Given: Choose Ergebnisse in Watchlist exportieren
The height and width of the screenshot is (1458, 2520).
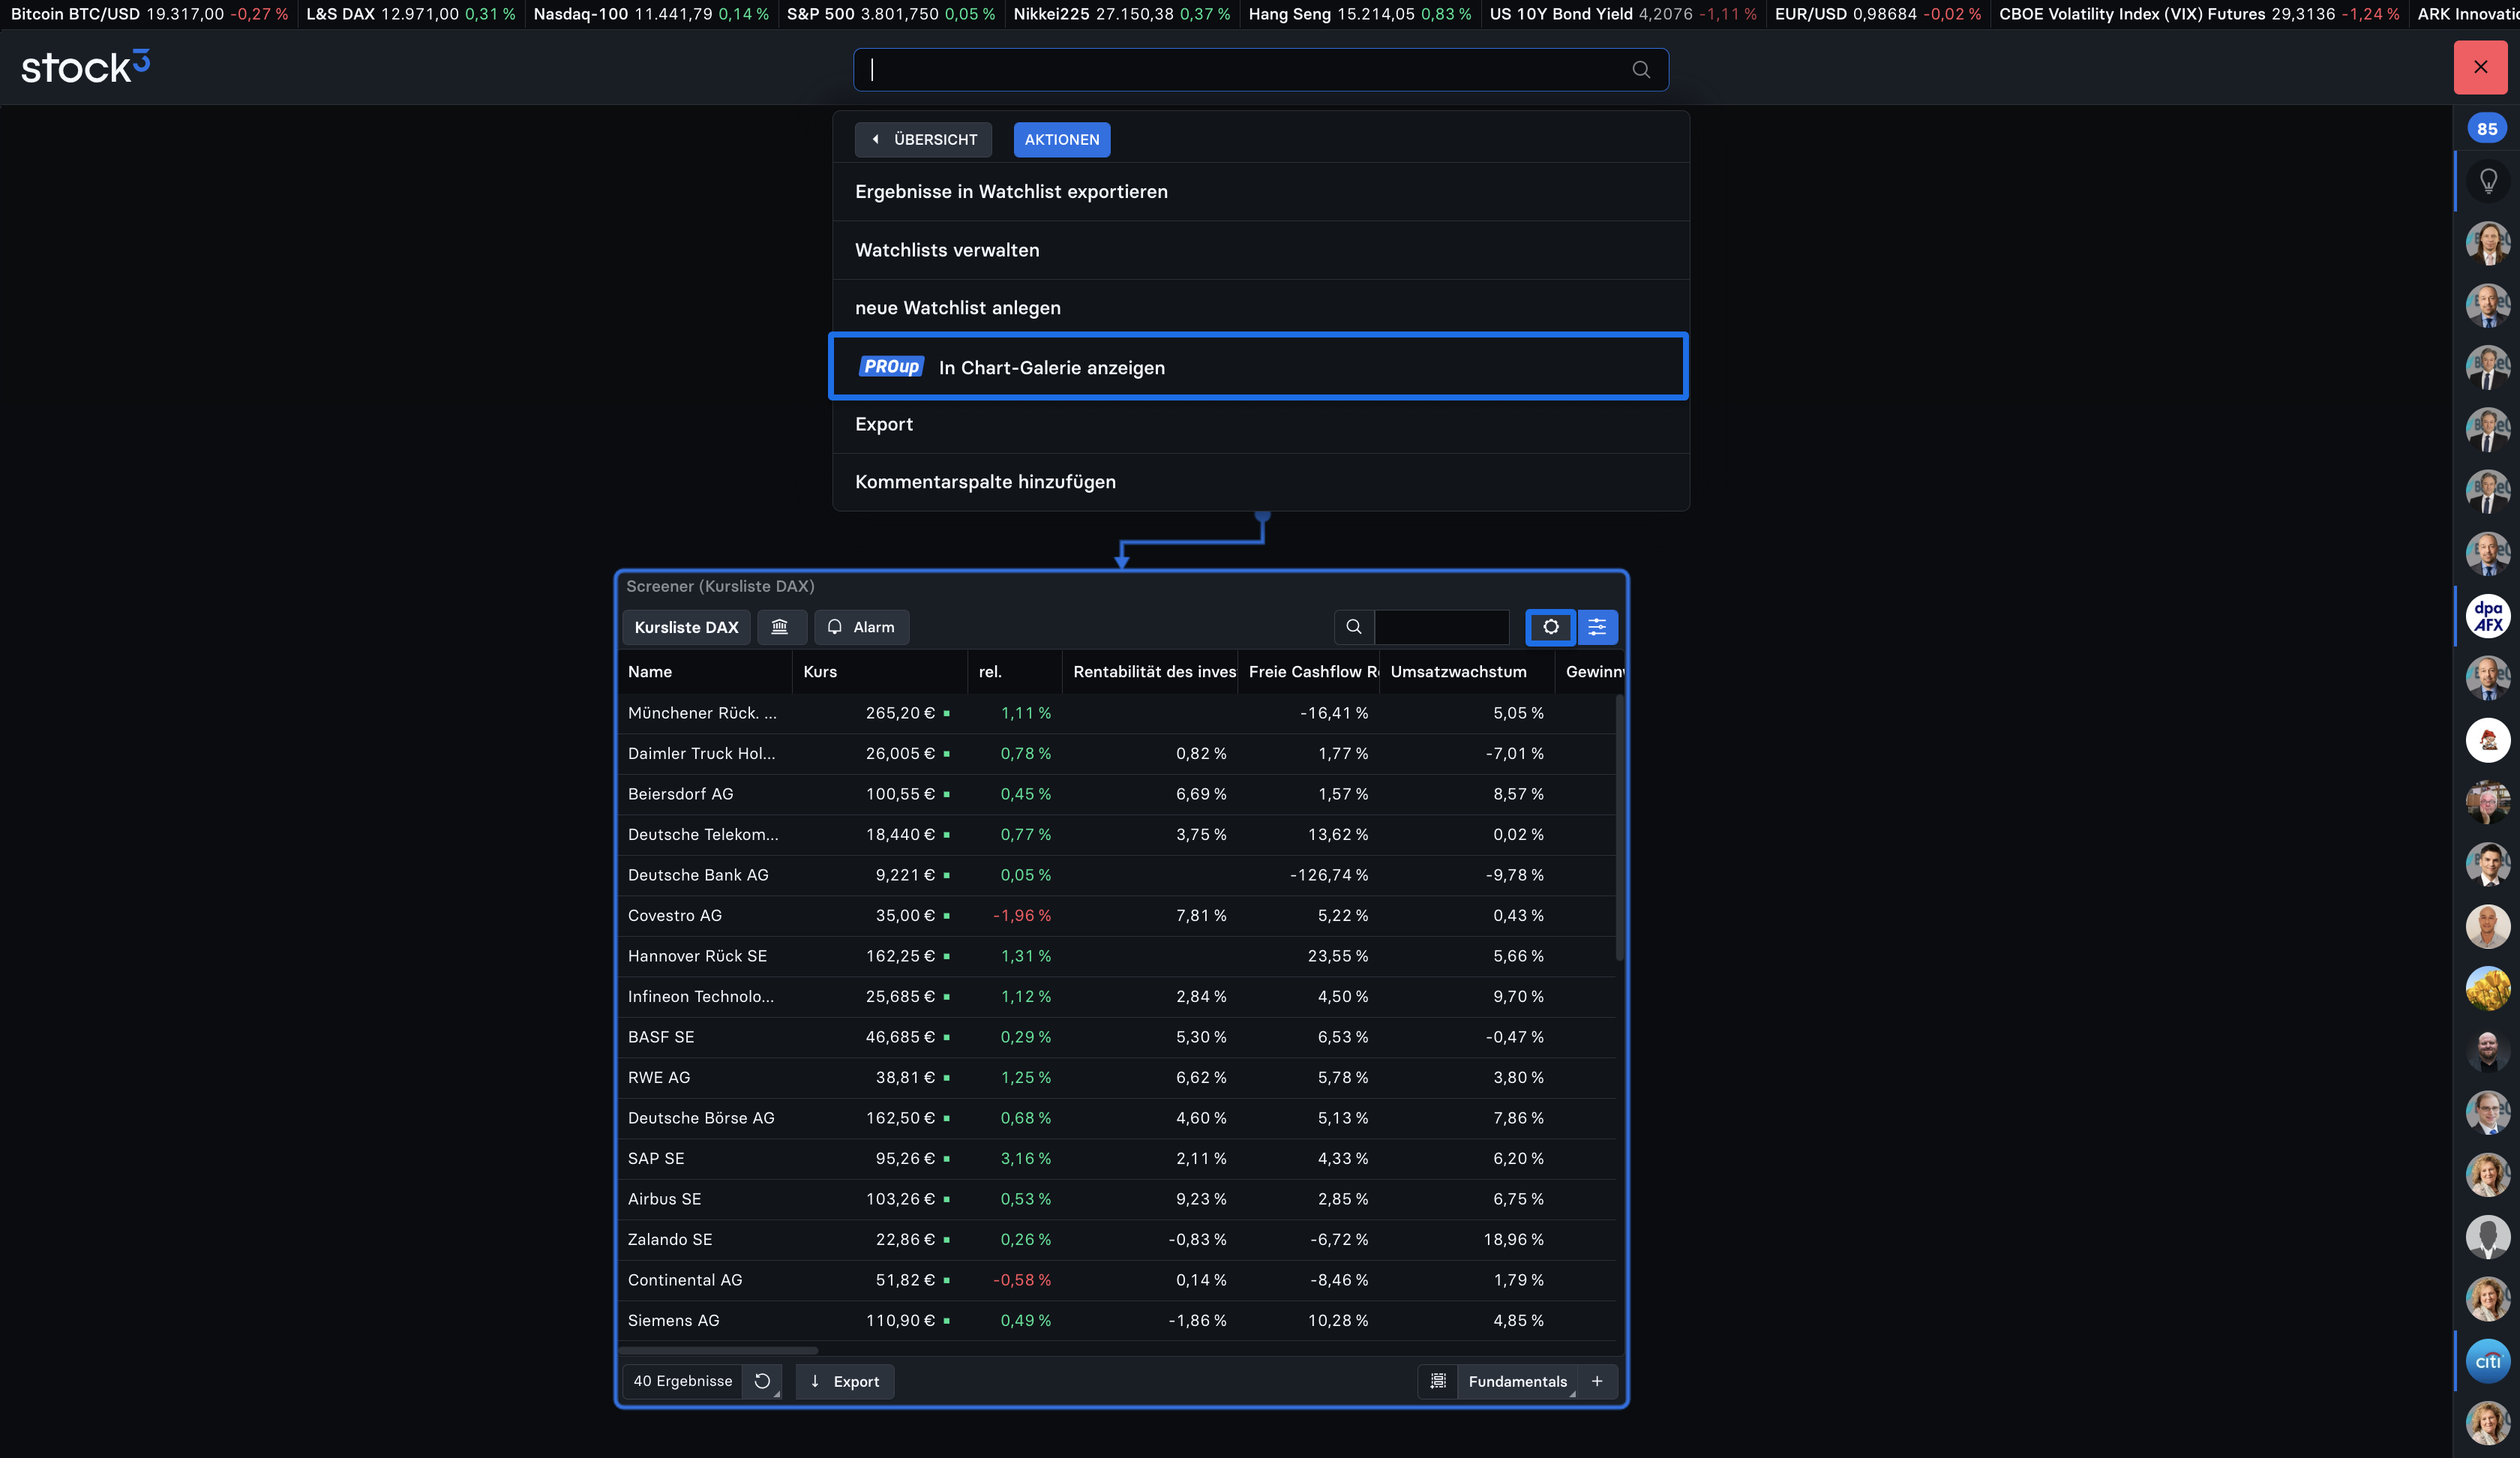Looking at the screenshot, I should coord(1260,192).
